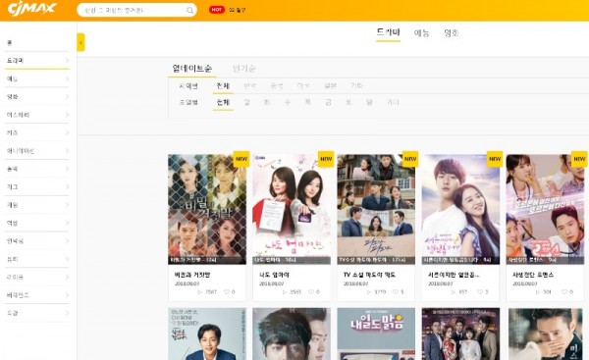The image size is (589, 360).
Task: Collapse the left sidebar with yellow arrow
Action: coord(80,42)
